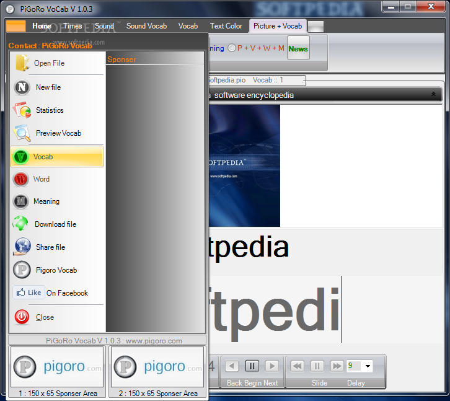Select the gray Meaning M icon
This screenshot has width=450, height=401.
pyautogui.click(x=20, y=201)
